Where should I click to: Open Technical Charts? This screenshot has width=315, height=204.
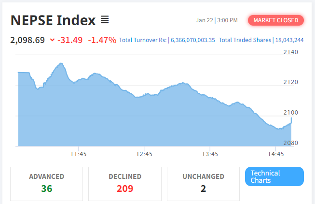tap(274, 176)
